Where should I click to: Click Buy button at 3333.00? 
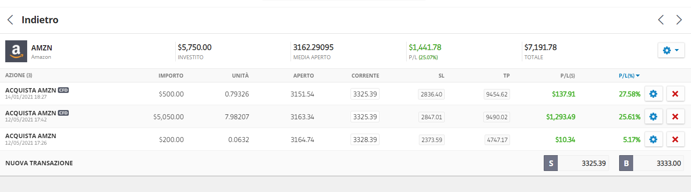click(x=651, y=163)
